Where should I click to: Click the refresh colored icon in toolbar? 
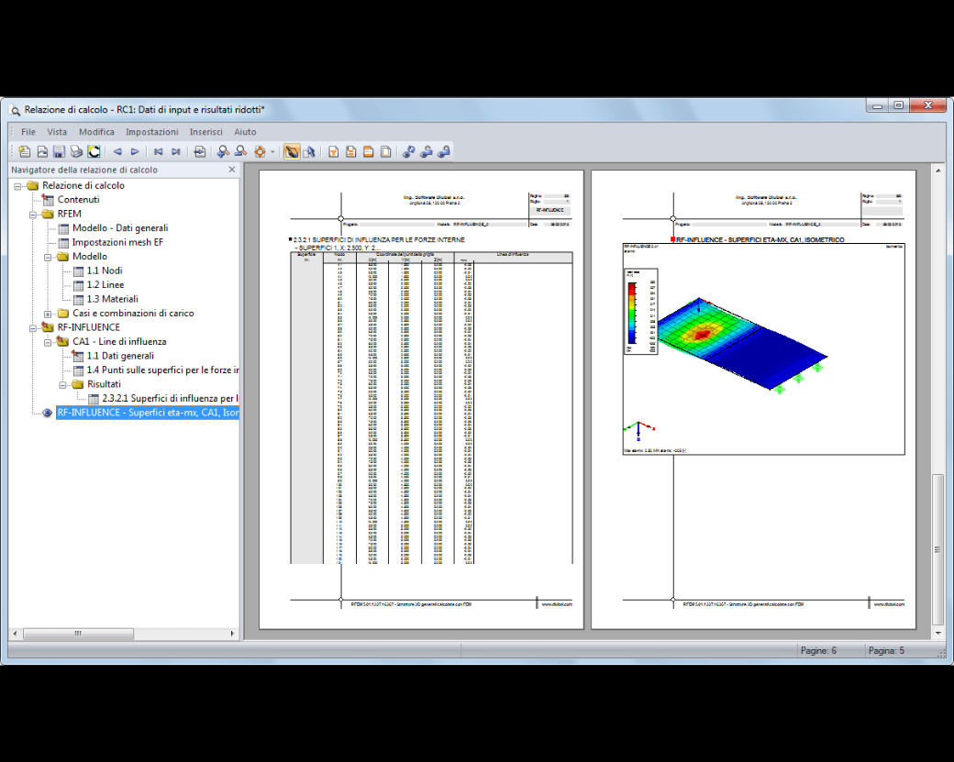coord(94,151)
